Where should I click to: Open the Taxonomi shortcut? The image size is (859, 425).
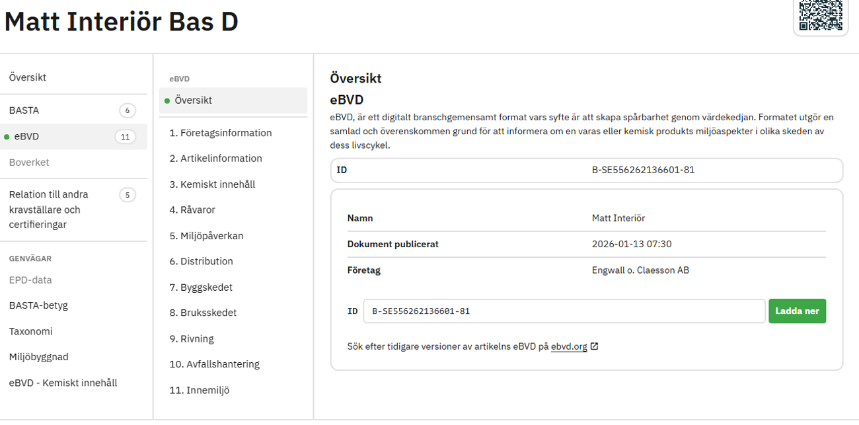tap(30, 331)
